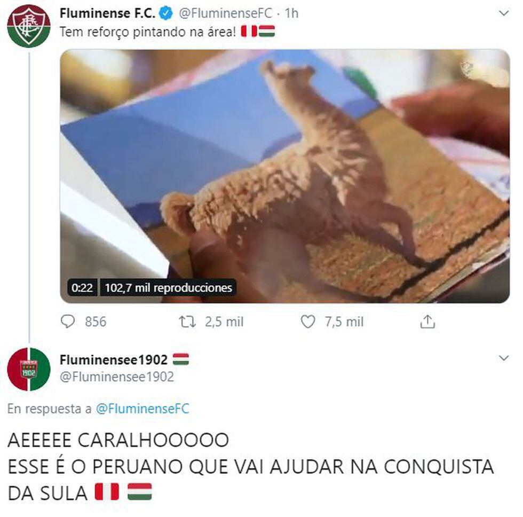Image resolution: width=523 pixels, height=517 pixels.
Task: Open the Fluminensee1902 round avatar
Action: tap(29, 369)
